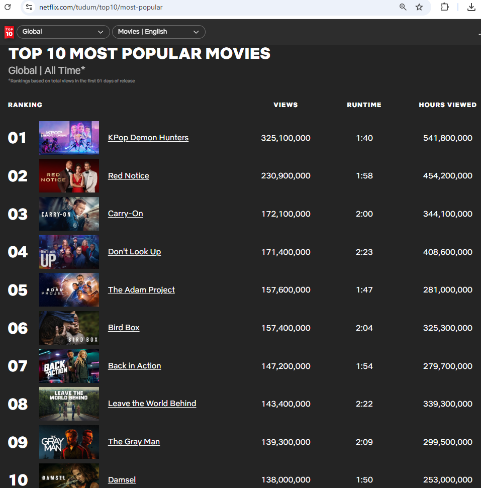This screenshot has width=481, height=488.
Task: Click the Bird Box poster thumbnail
Action: coord(69,328)
